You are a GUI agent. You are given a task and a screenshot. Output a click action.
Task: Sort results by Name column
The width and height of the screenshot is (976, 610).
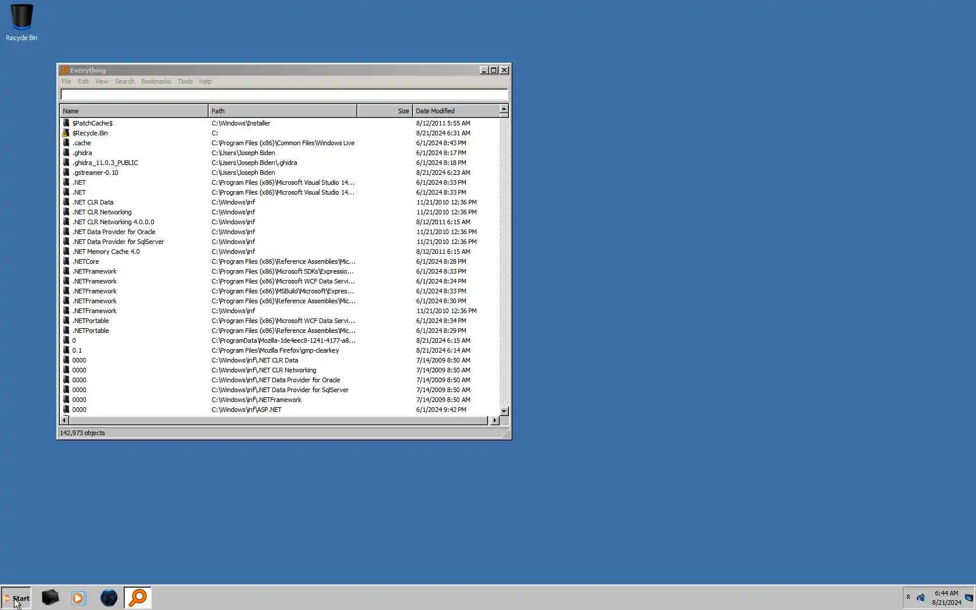coord(134,111)
